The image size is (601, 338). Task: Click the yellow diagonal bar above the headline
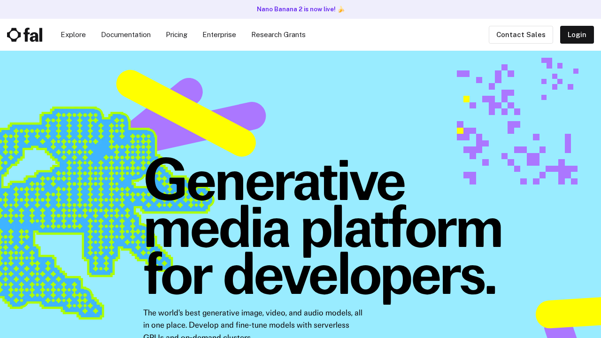[x=186, y=113]
